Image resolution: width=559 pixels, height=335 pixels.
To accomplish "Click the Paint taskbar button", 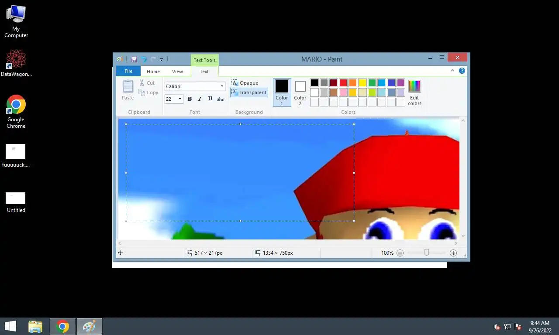I will 90,326.
